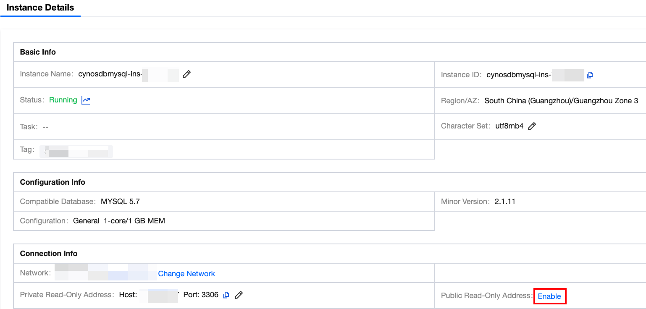Viewport: 646px width, 309px height.
Task: Click the Connection Info section header
Action: click(49, 254)
